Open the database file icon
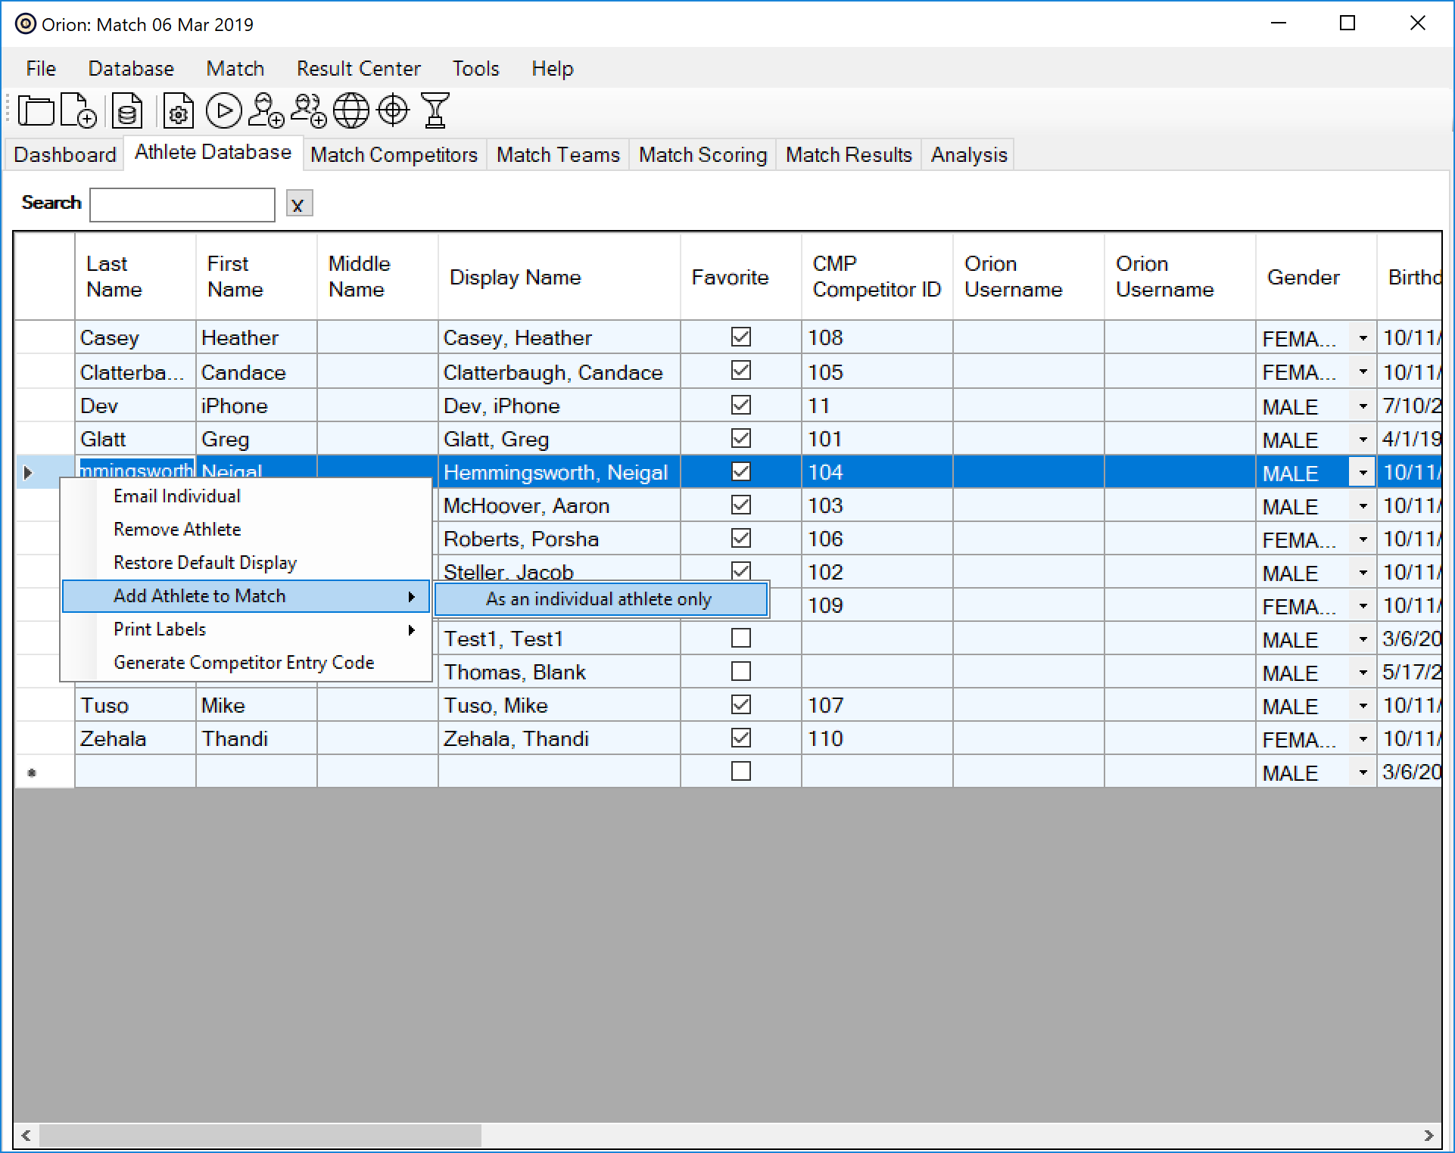Viewport: 1455px width, 1153px height. 127,111
